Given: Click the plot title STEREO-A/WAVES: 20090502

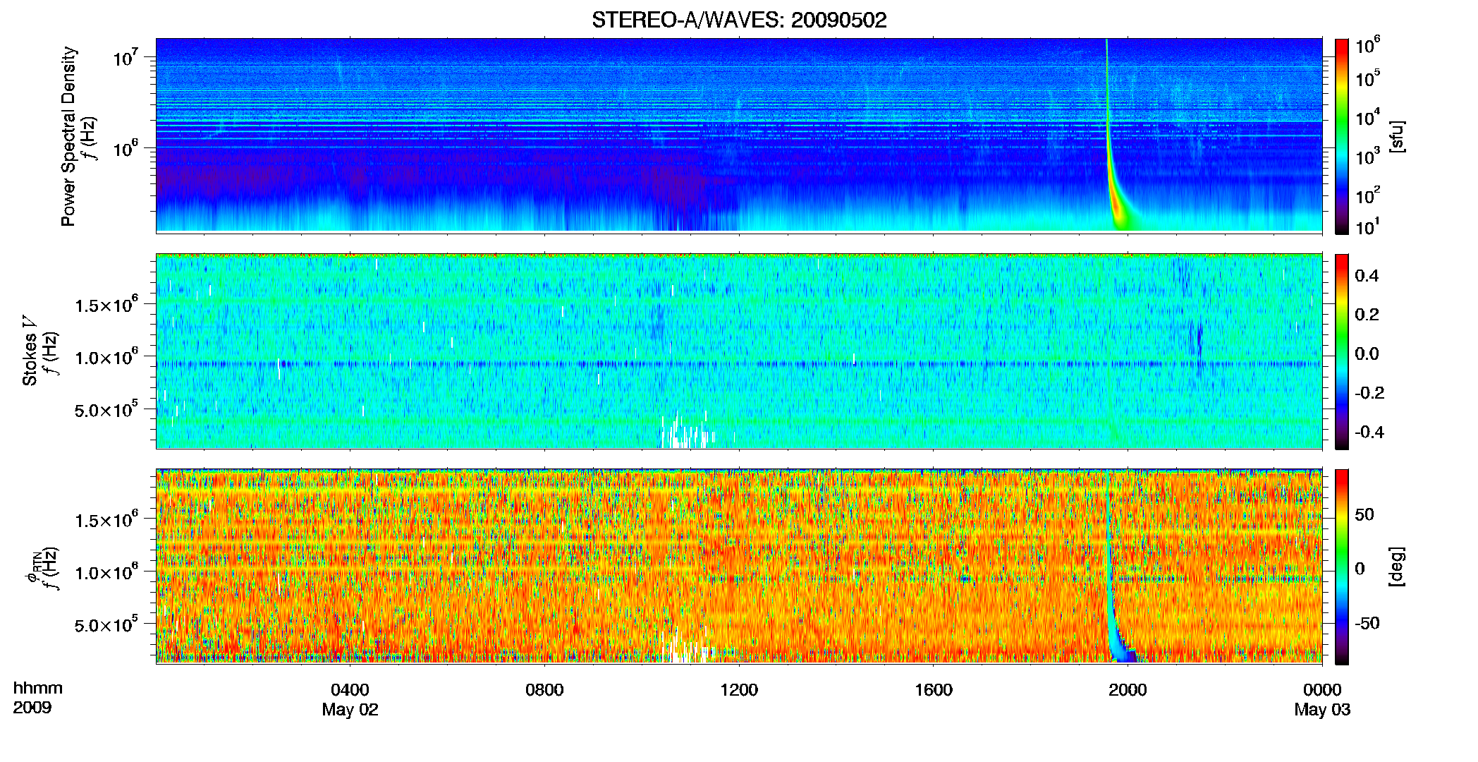Looking at the screenshot, I should 739,20.
